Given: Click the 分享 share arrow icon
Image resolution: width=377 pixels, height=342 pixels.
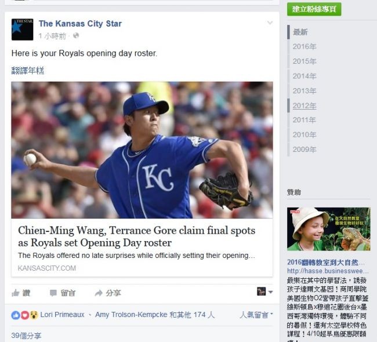Looking at the screenshot, I should [x=99, y=293].
